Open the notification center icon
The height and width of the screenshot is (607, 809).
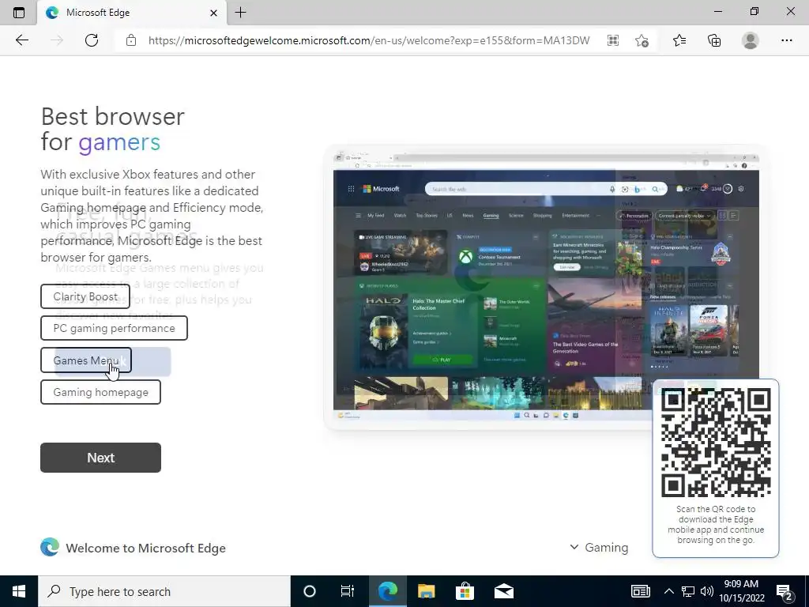pos(785,593)
